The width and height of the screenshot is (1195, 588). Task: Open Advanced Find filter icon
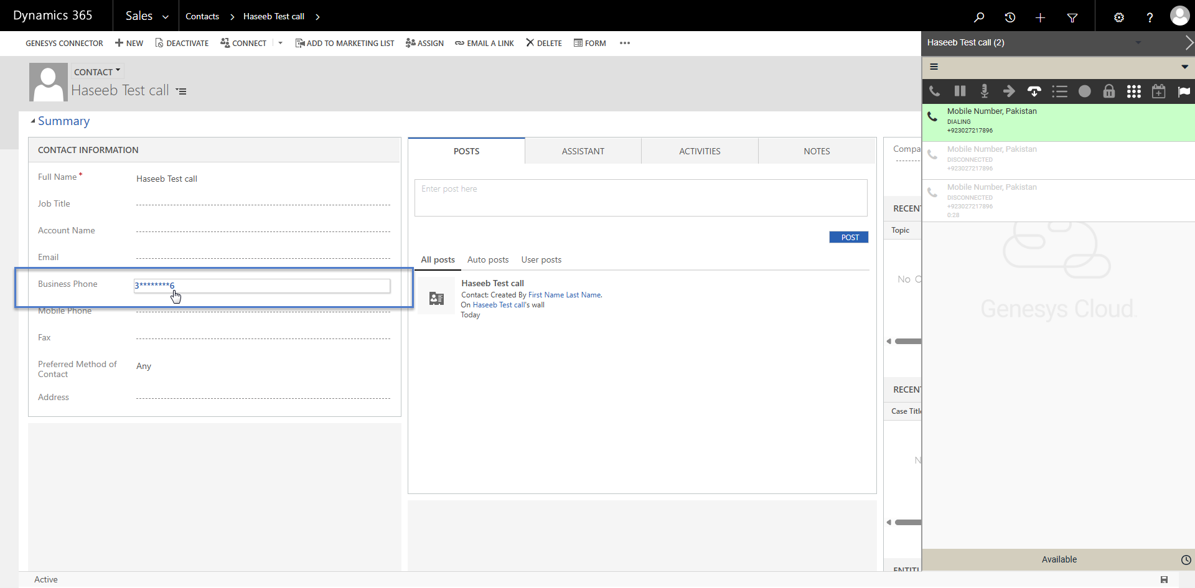point(1072,17)
